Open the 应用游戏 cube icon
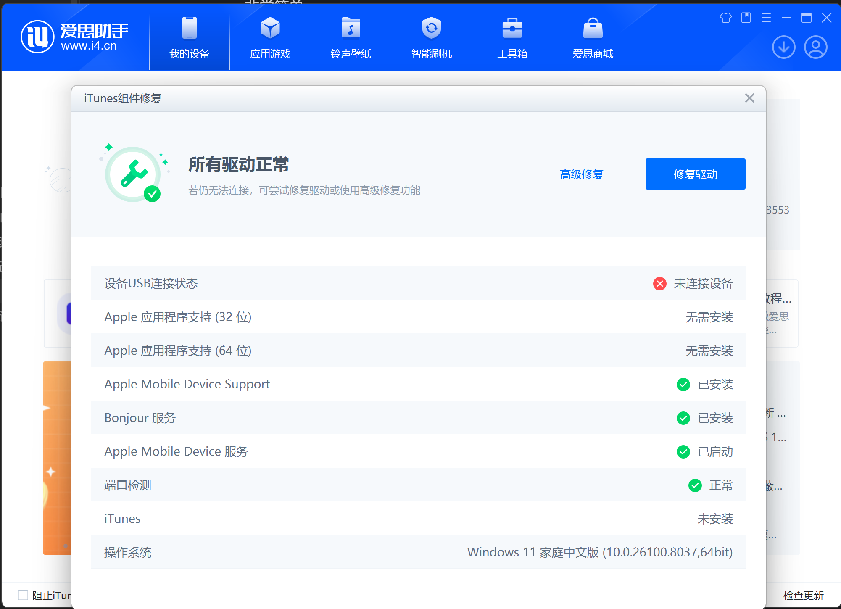Image resolution: width=841 pixels, height=609 pixels. point(270,29)
